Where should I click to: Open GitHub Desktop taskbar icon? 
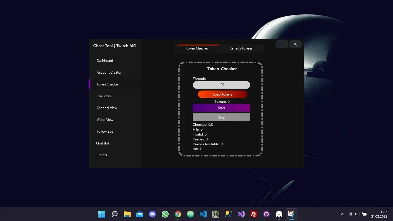[x=266, y=214]
